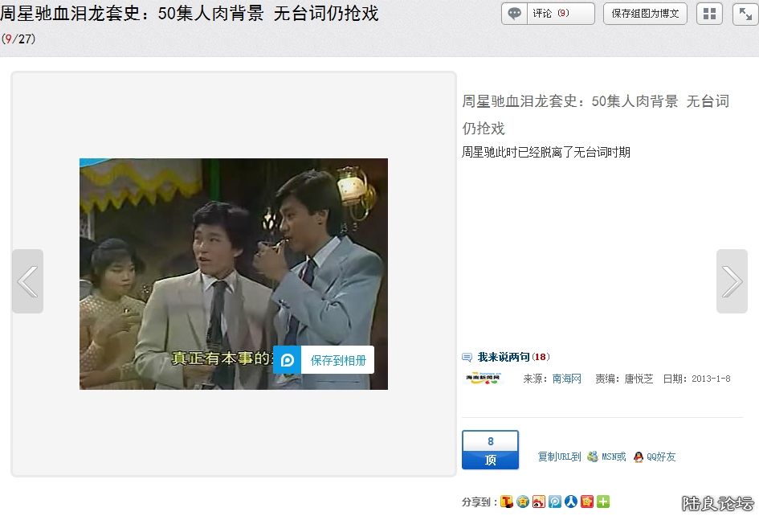This screenshot has width=759, height=516.
Task: Go to the next photo arrow
Action: [x=732, y=281]
